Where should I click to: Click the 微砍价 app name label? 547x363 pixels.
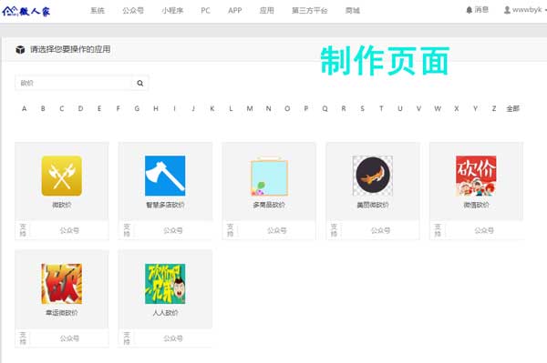62,205
